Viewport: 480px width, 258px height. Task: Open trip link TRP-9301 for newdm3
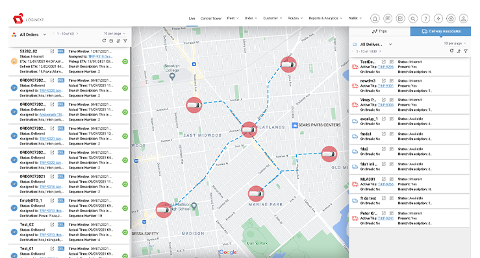(386, 86)
